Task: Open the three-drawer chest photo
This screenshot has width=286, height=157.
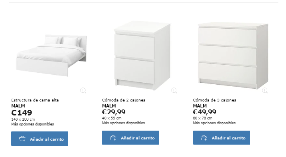Action: [x=233, y=56]
